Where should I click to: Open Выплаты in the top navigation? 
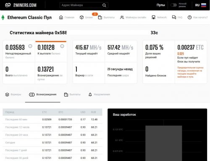click(x=109, y=18)
